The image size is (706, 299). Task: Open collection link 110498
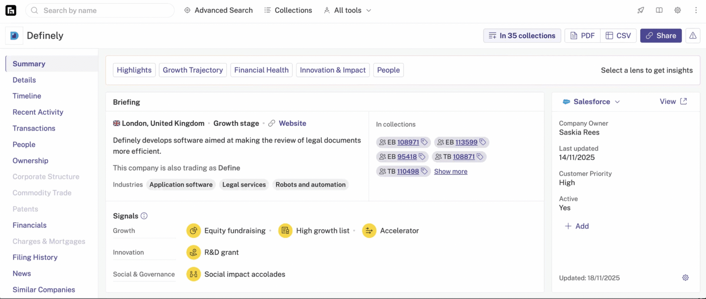point(408,171)
